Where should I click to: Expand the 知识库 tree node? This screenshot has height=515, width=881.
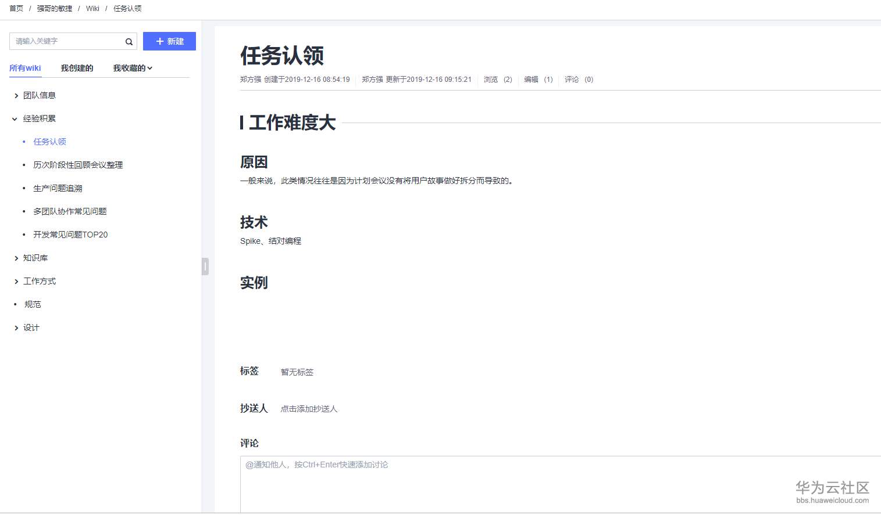[16, 258]
